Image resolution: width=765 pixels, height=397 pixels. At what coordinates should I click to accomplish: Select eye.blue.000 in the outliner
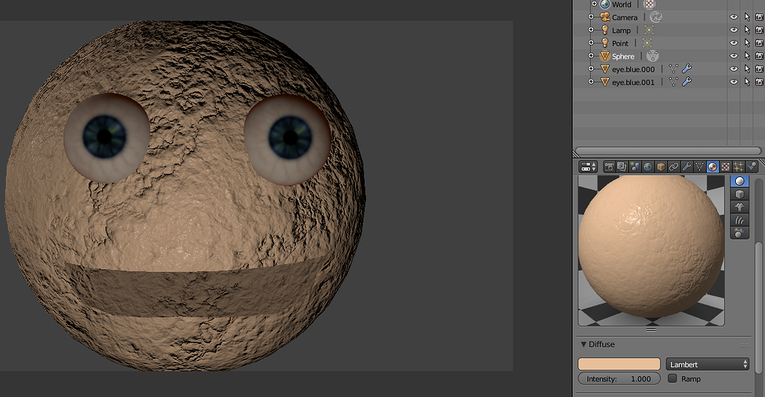pos(634,70)
